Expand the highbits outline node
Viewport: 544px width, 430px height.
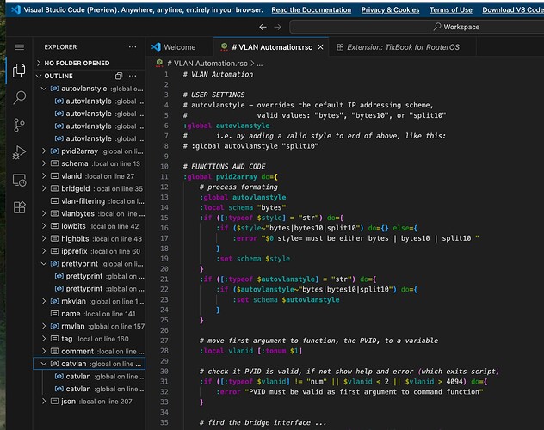(x=44, y=238)
